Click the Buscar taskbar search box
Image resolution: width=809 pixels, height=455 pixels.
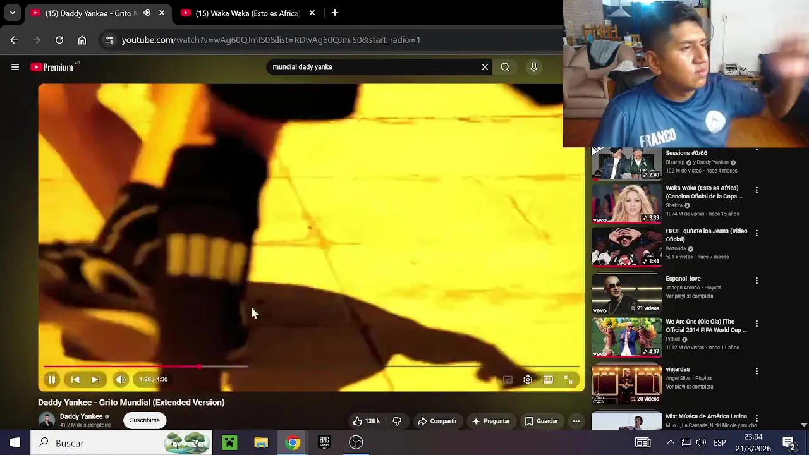(x=122, y=443)
